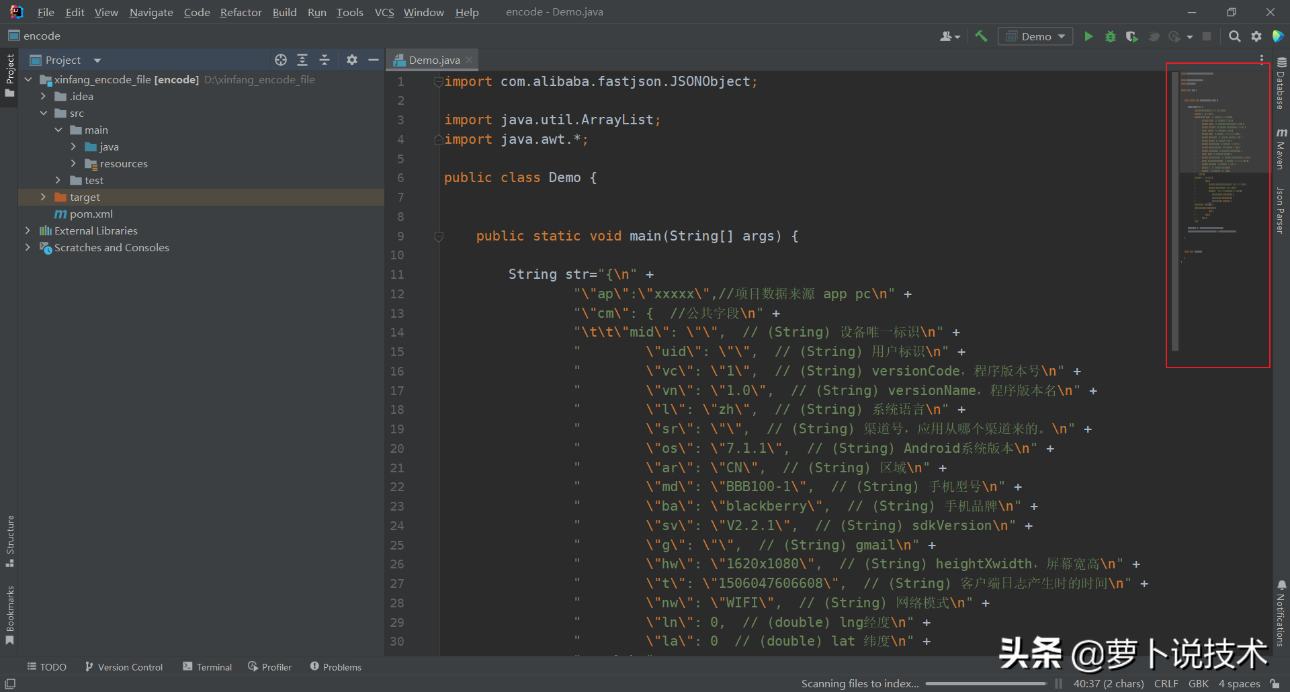Click the Debug bug icon

(x=1110, y=36)
